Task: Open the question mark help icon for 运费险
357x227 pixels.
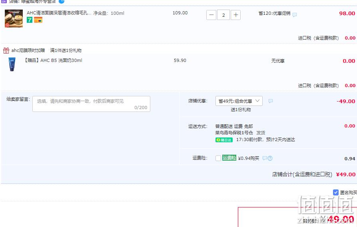Action: (x=270, y=158)
